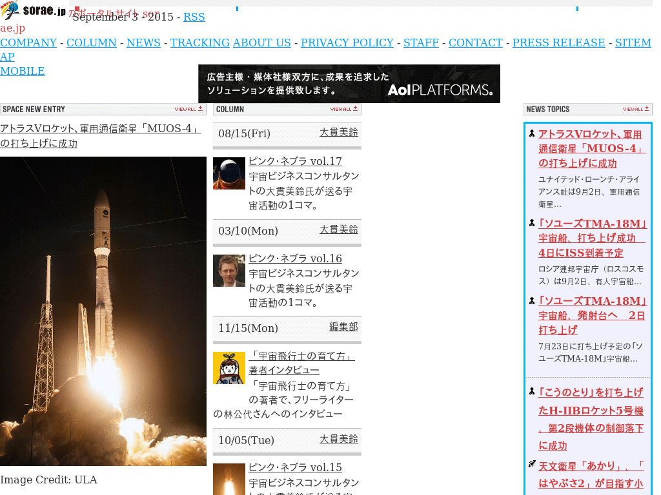The image size is (661, 495).
Task: Open the COLUMN menu link
Action: click(x=92, y=43)
